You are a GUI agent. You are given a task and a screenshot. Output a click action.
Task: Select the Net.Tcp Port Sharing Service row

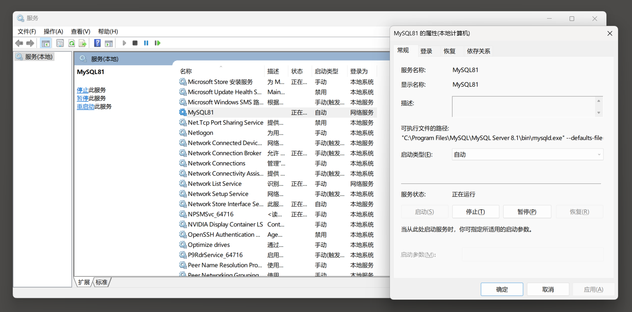277,123
